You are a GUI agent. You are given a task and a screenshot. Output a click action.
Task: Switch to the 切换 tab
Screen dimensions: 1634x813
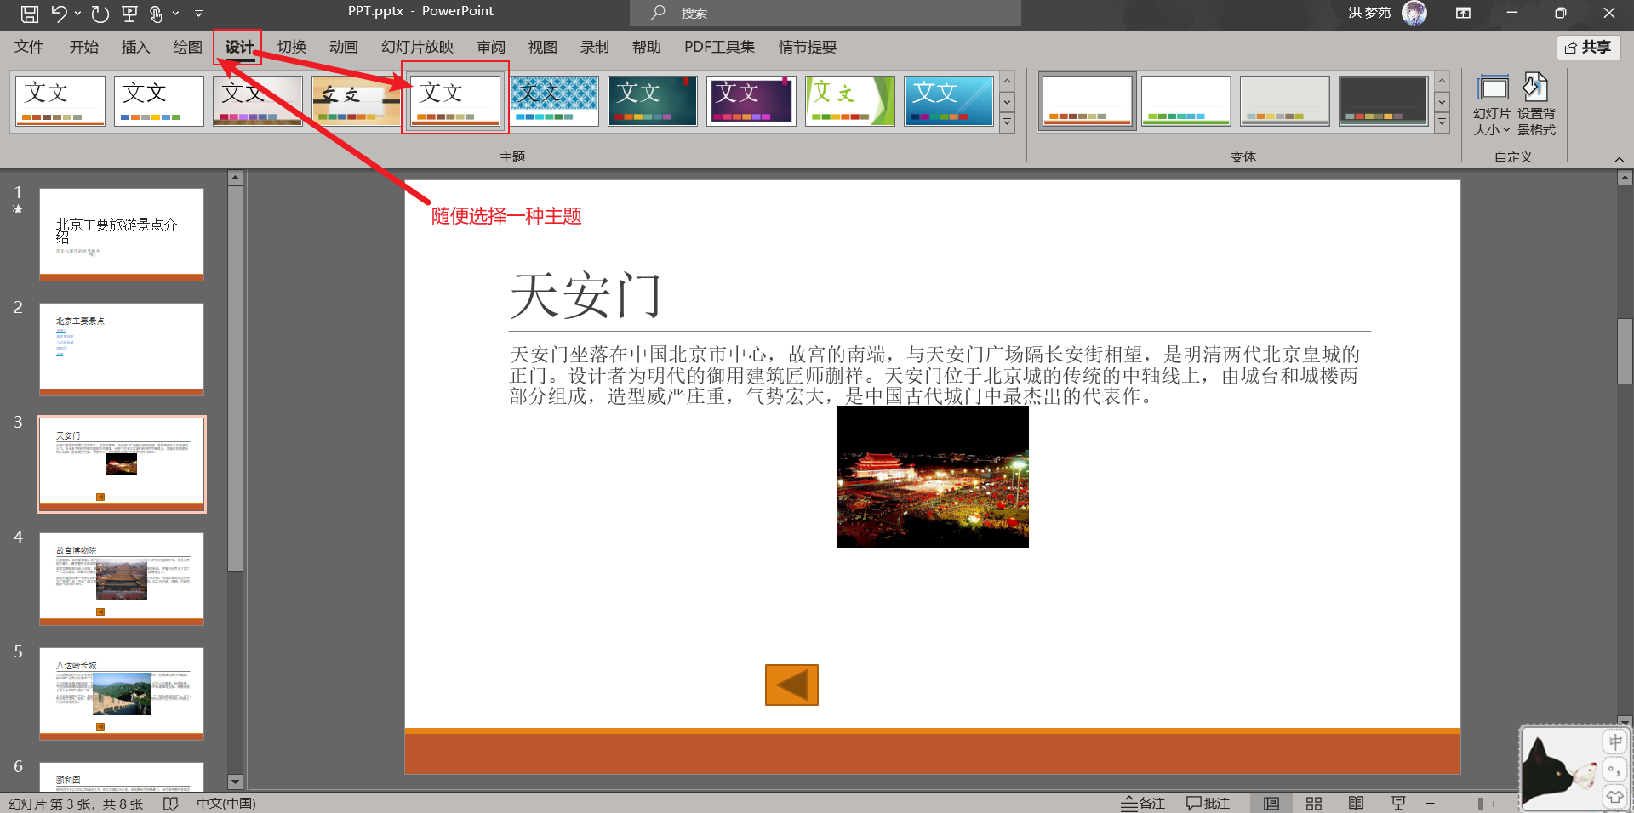point(291,47)
